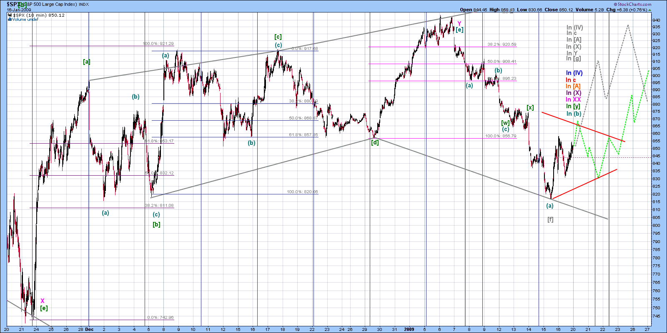Click the volume histogram icon beside Volume undef
Image resolution: width=667 pixels, height=333 pixels.
click(x=10, y=19)
